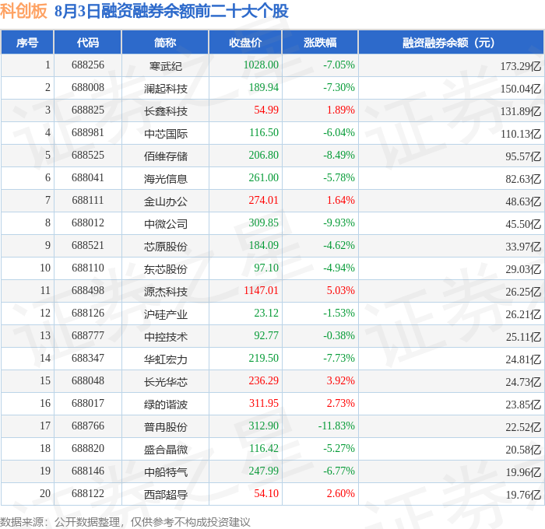Click the 序号 column header
The height and width of the screenshot is (529, 545).
coord(27,42)
